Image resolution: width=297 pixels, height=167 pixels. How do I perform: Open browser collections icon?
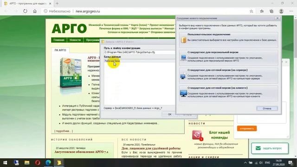[x=271, y=11]
